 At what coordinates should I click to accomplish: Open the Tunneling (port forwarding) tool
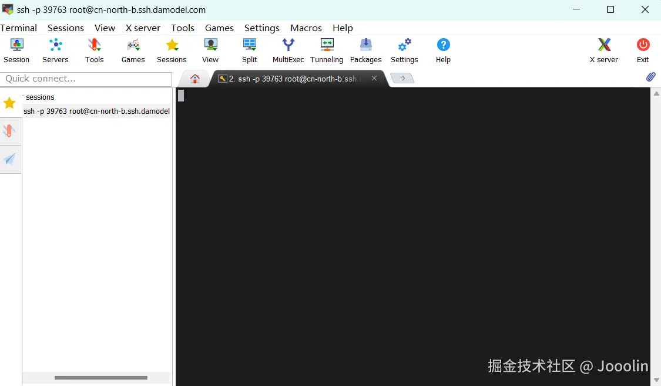(327, 50)
